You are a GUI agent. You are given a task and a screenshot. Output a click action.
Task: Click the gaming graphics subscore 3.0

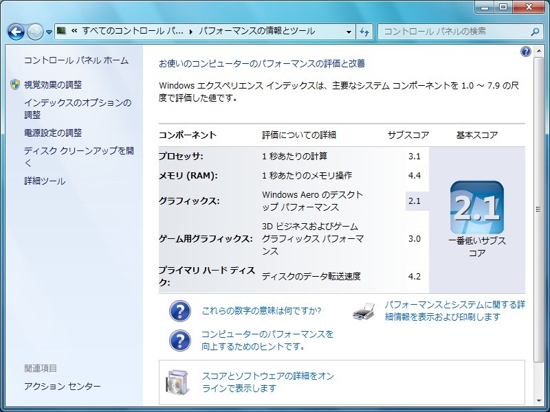(x=415, y=239)
